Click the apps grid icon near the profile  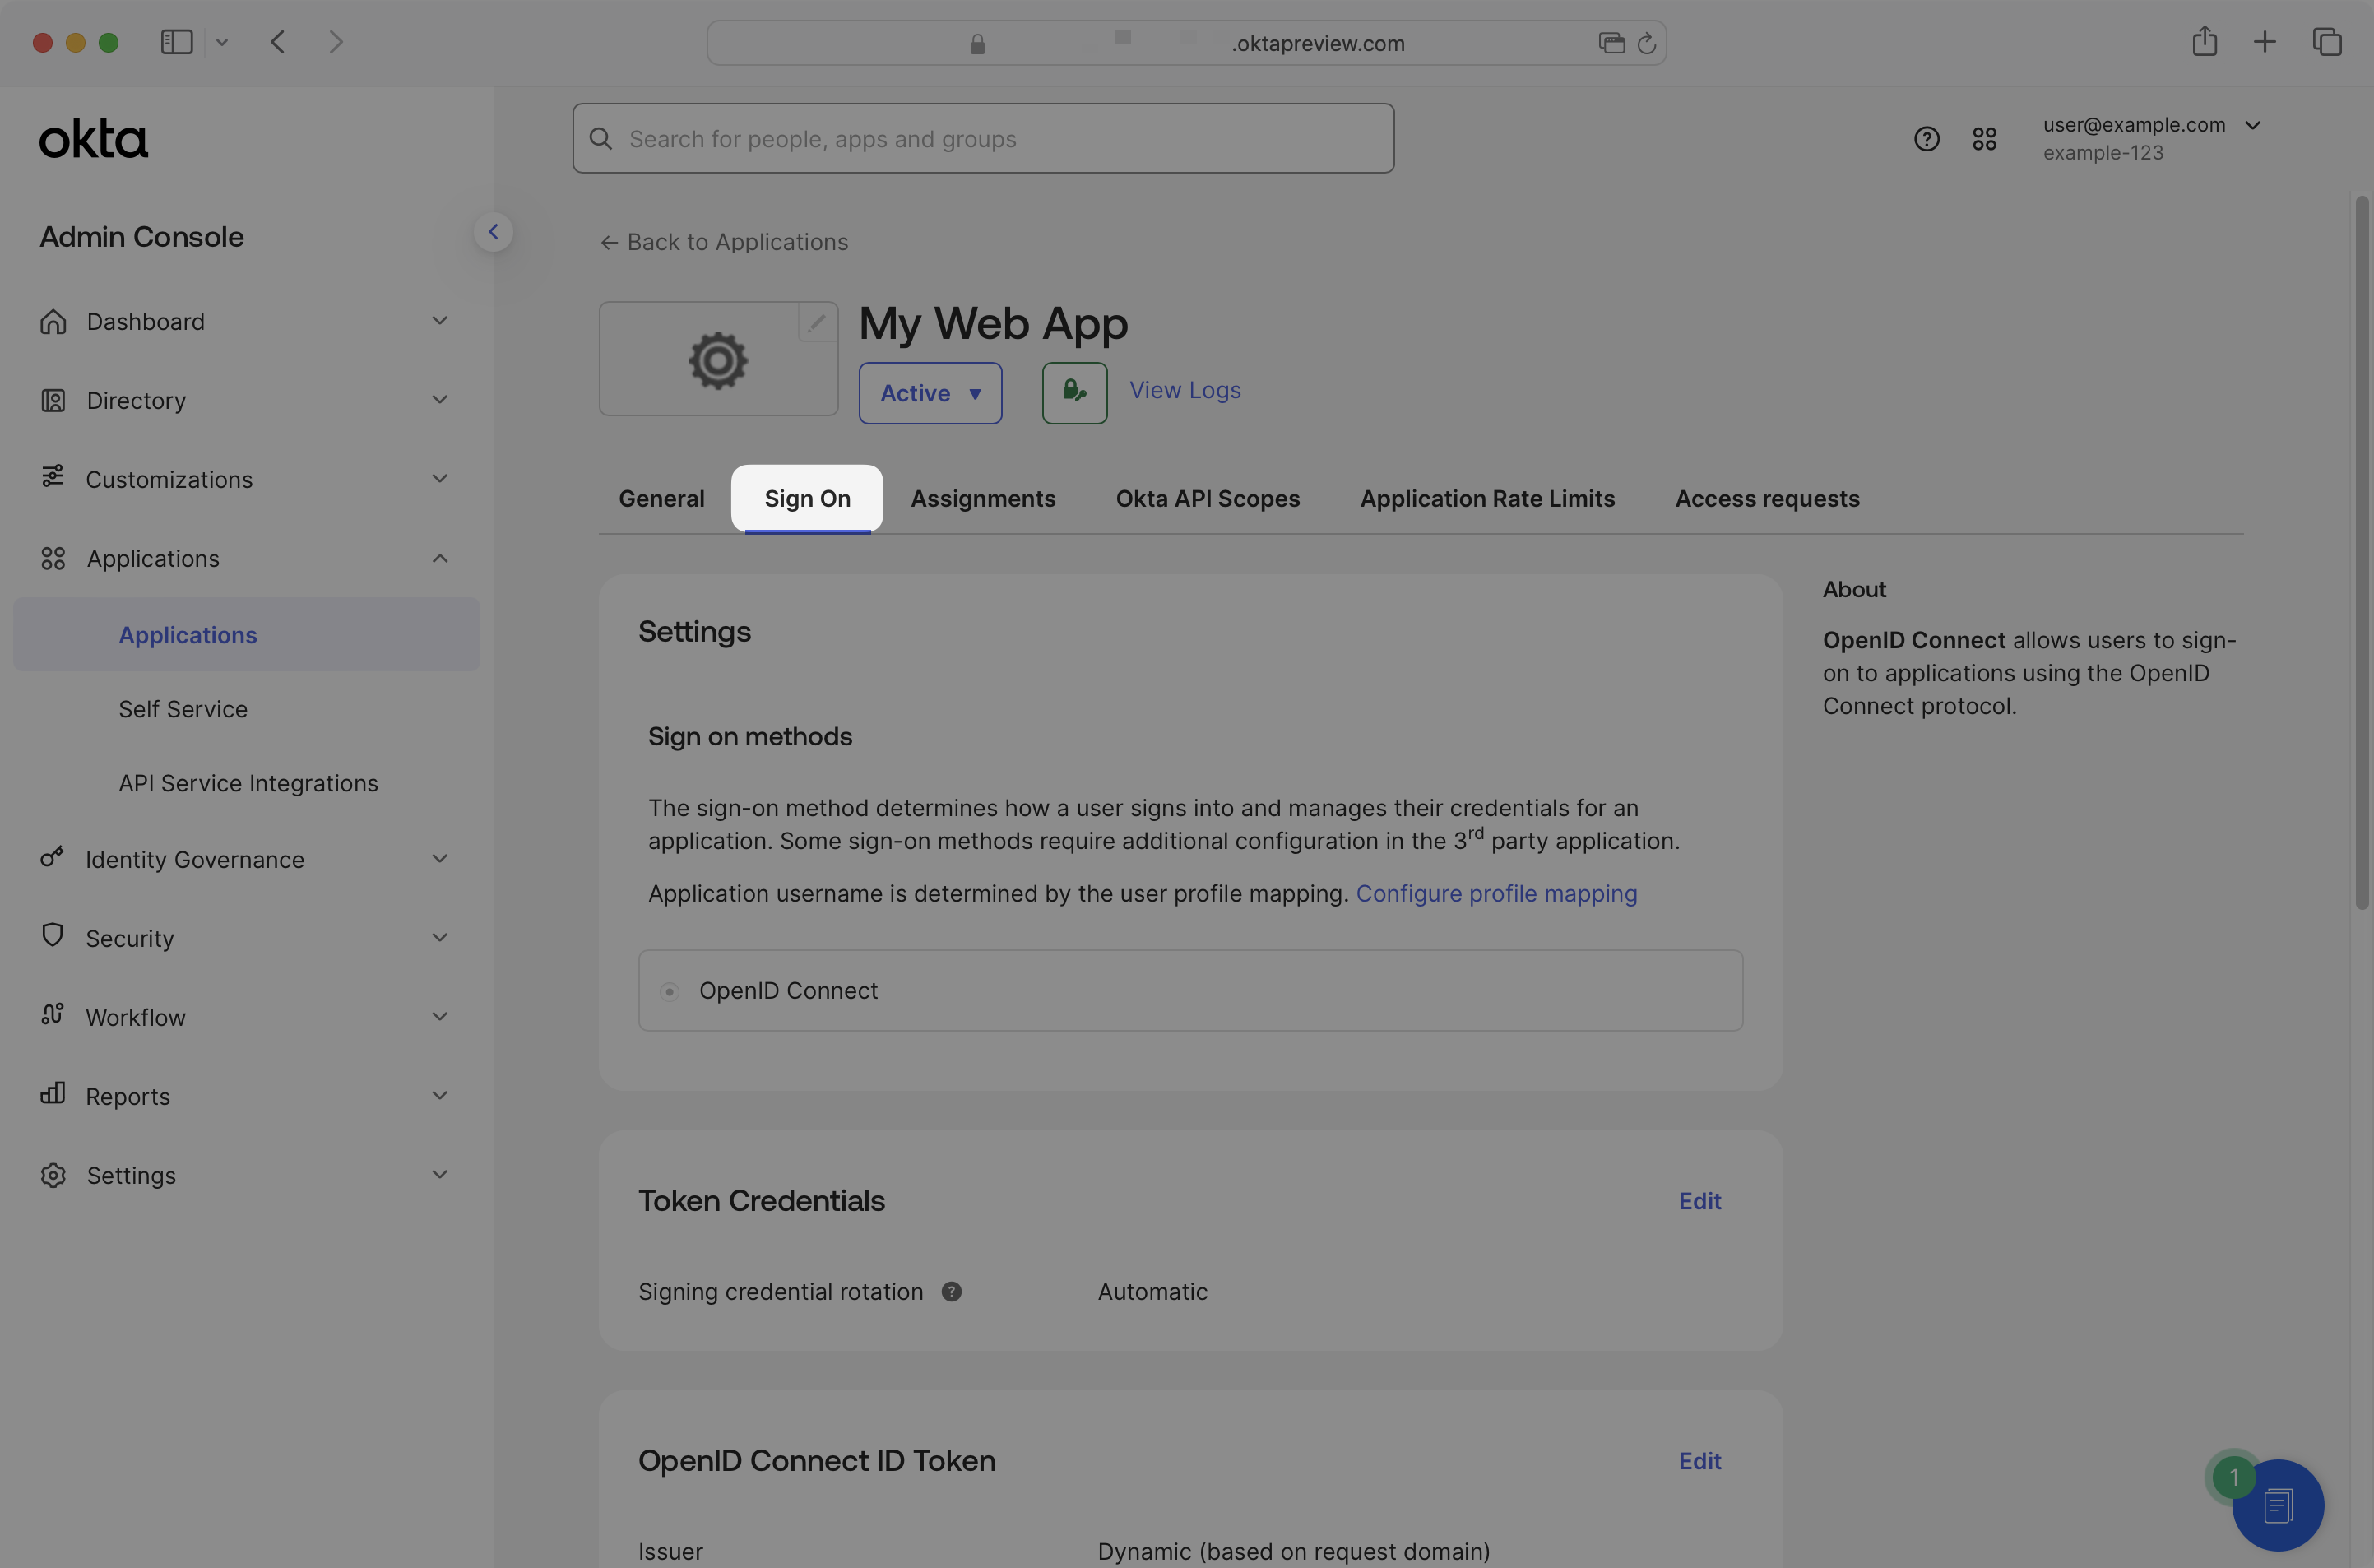click(x=1985, y=139)
